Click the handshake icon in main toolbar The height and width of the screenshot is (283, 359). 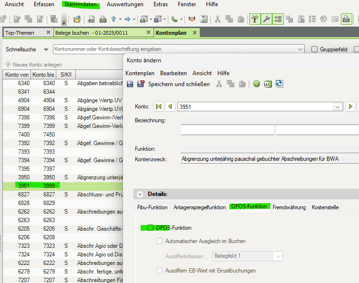click(x=192, y=19)
